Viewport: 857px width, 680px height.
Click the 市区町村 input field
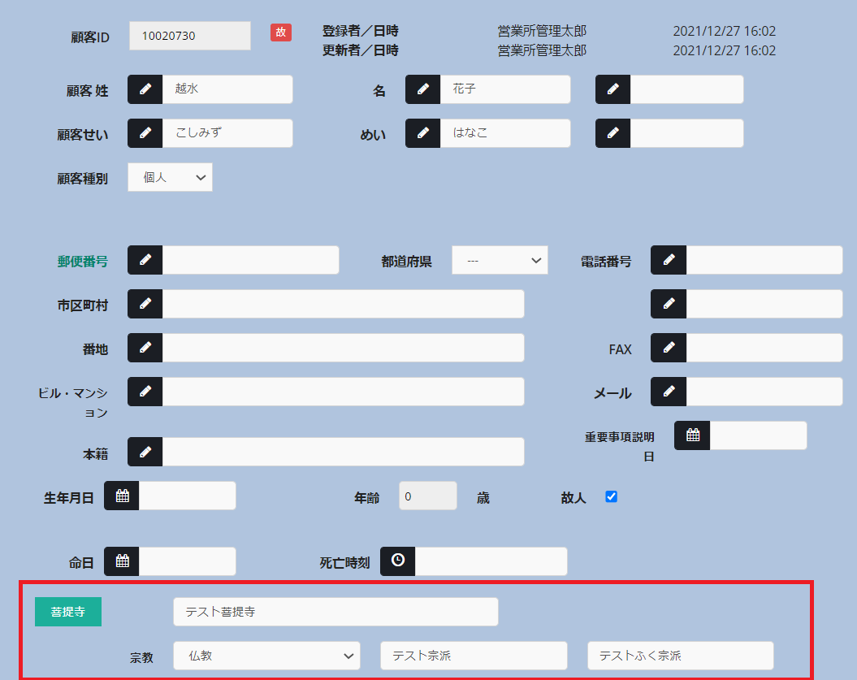click(343, 304)
